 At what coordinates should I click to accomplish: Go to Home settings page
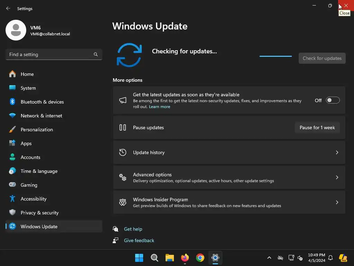pyautogui.click(x=54, y=74)
